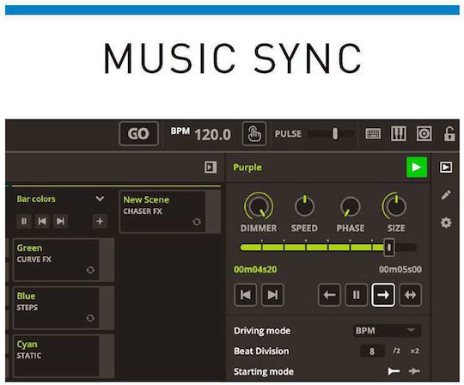Toggle the padlock lock icon

449,134
